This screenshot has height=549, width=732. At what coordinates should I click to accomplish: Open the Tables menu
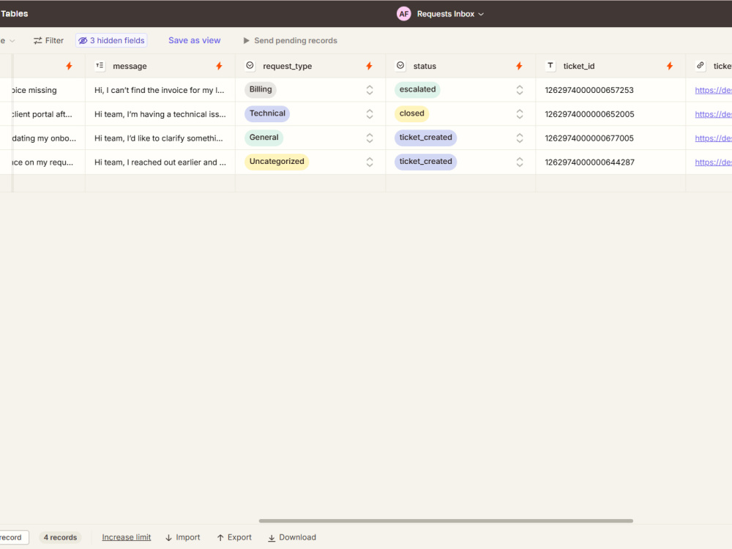click(14, 13)
